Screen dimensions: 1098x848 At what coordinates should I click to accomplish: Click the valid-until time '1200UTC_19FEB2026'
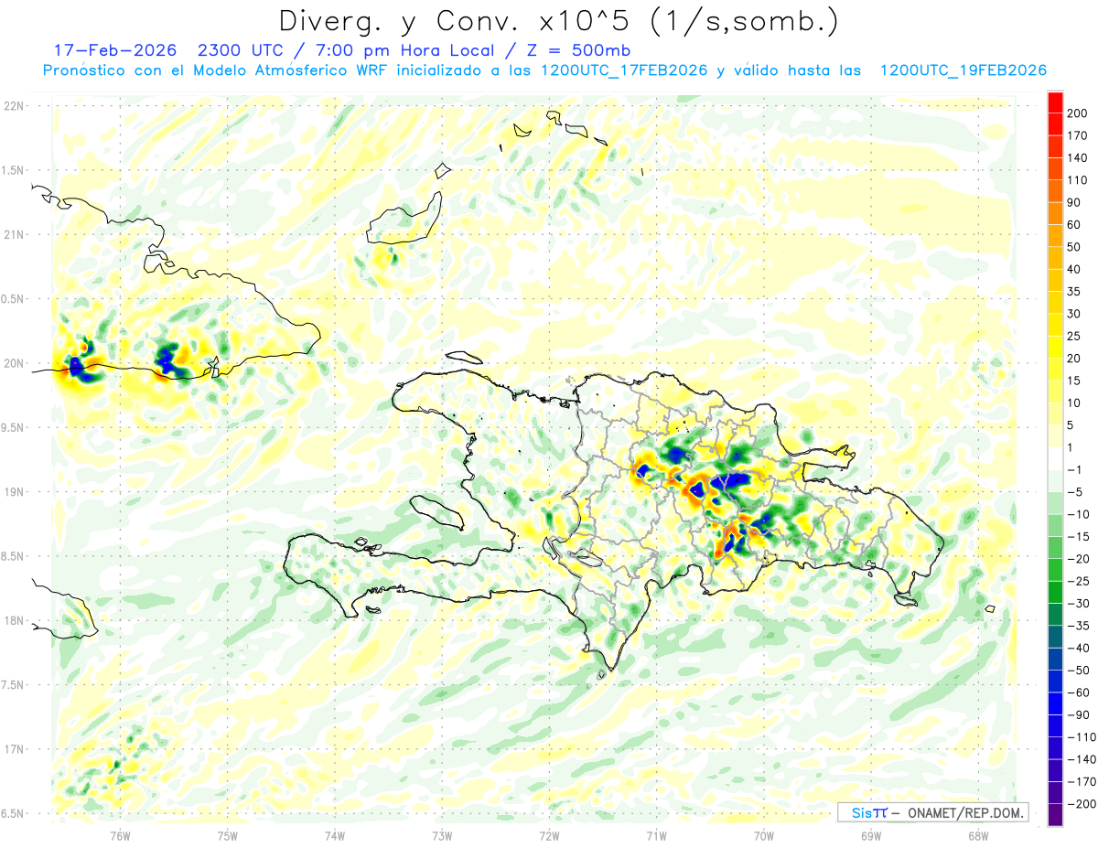[x=963, y=70]
